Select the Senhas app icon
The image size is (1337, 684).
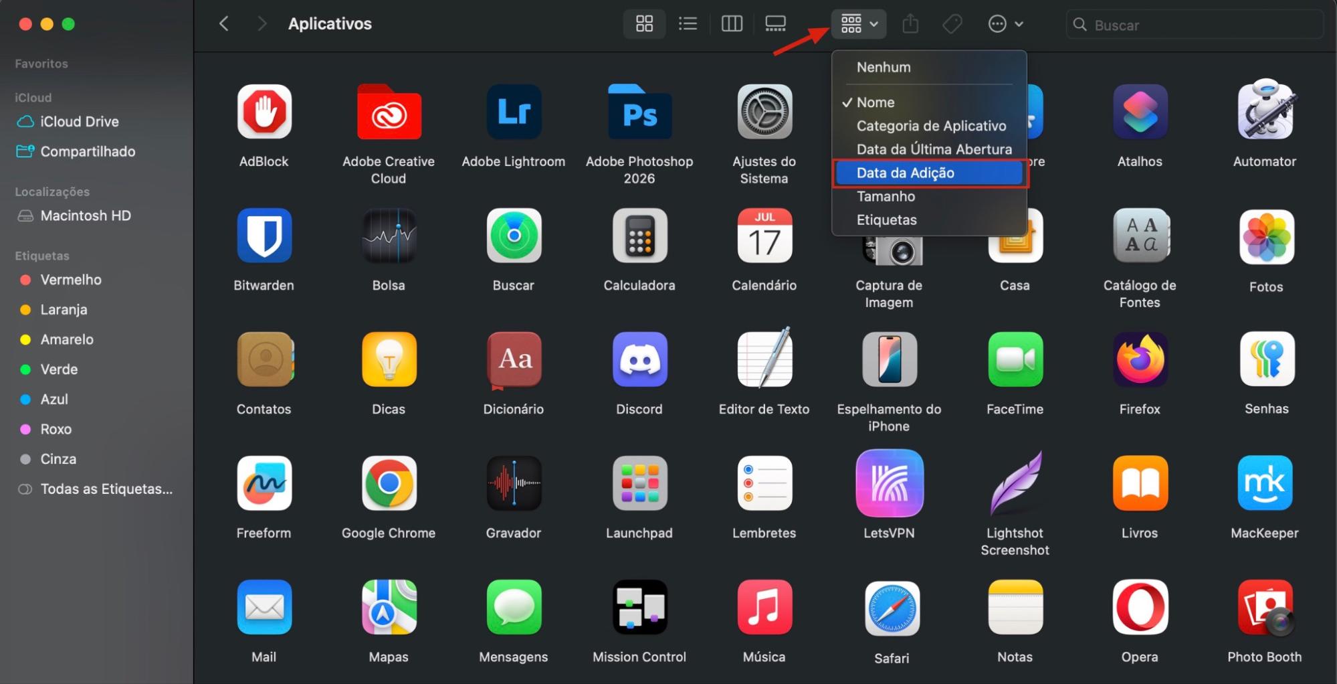[1267, 359]
